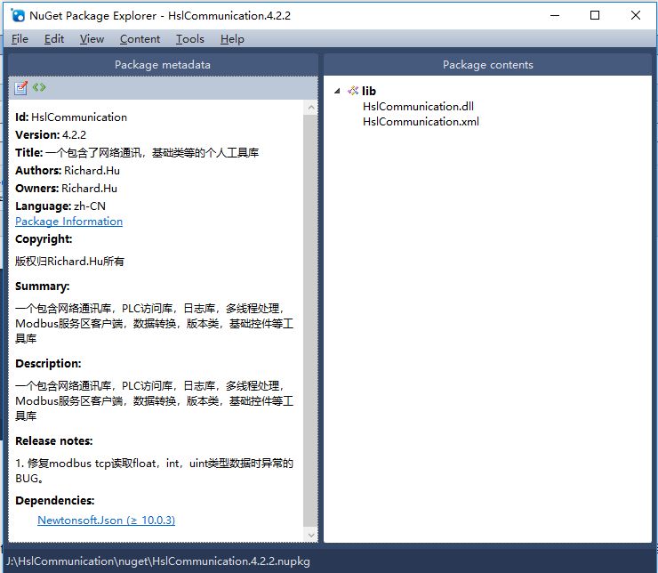Image resolution: width=658 pixels, height=573 pixels.
Task: Open the File menu
Action: tap(20, 39)
